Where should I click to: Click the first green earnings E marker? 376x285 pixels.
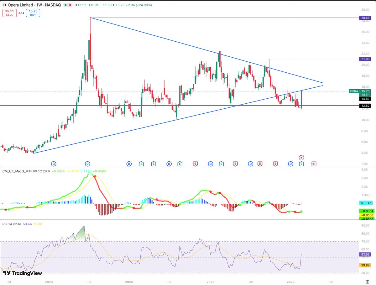pyautogui.click(x=141, y=164)
